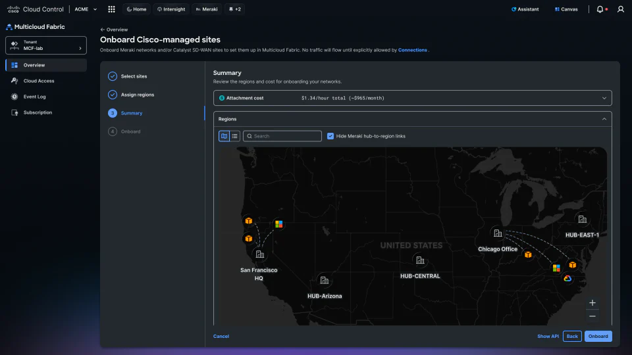
Task: Click the $1.34/hour total cost text
Action: (342, 98)
